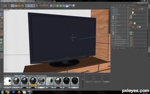Click the Undo arrow in the top toolbar
The image size is (150, 94).
pos(2,6)
